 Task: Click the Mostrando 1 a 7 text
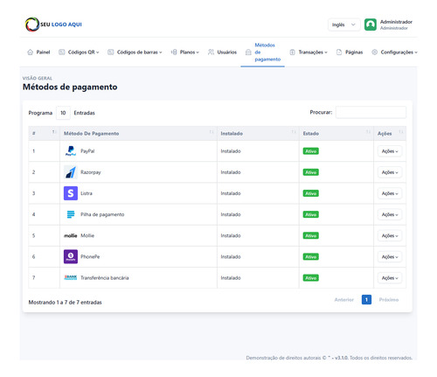point(65,303)
